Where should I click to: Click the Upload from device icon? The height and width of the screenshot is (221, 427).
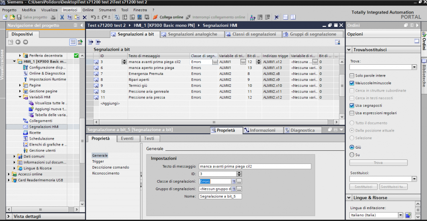[132, 17]
